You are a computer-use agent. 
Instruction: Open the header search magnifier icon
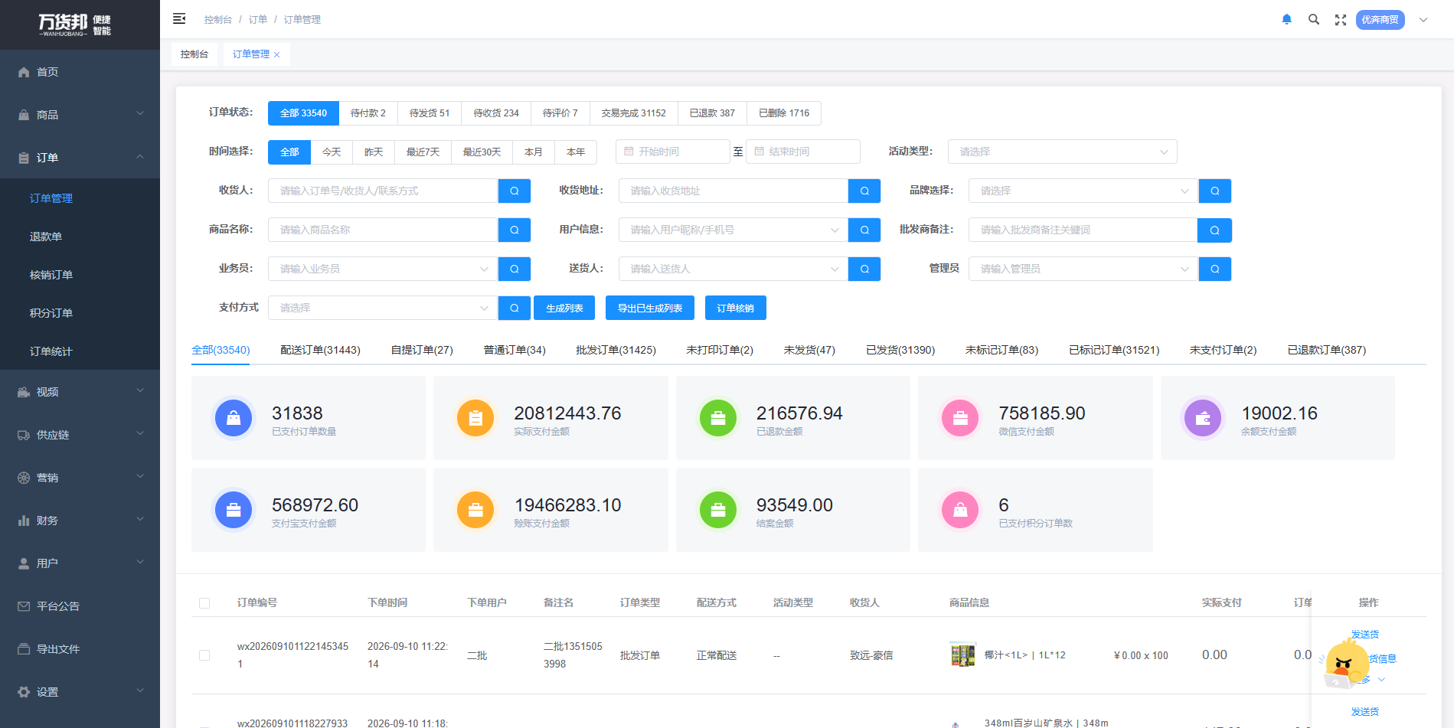coord(1314,20)
